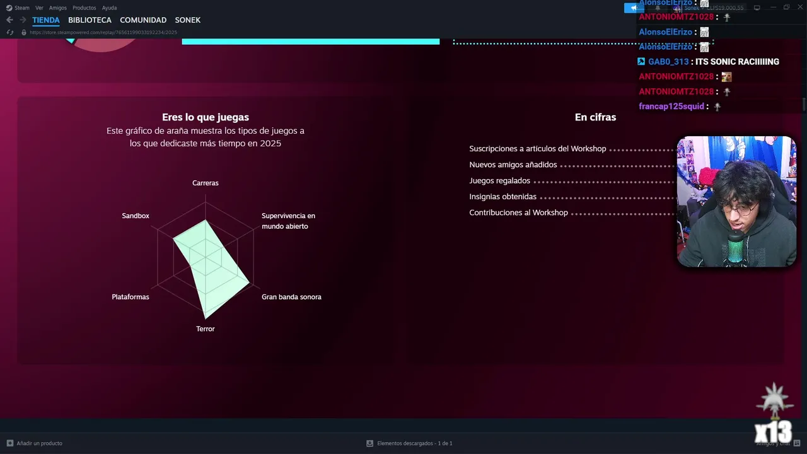
Task: Click the cyan progress bar at the top
Action: pos(310,42)
